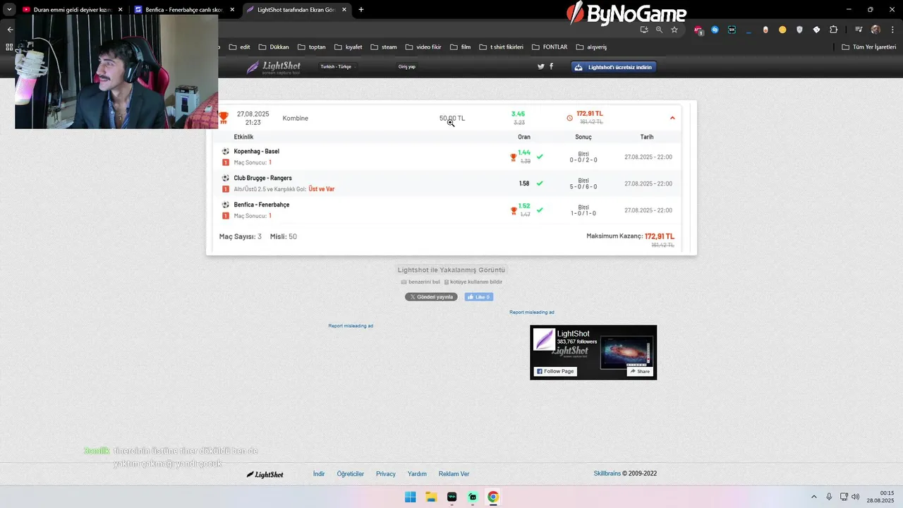The height and width of the screenshot is (508, 903).
Task: Open the film bookmarks folder
Action: click(x=460, y=47)
